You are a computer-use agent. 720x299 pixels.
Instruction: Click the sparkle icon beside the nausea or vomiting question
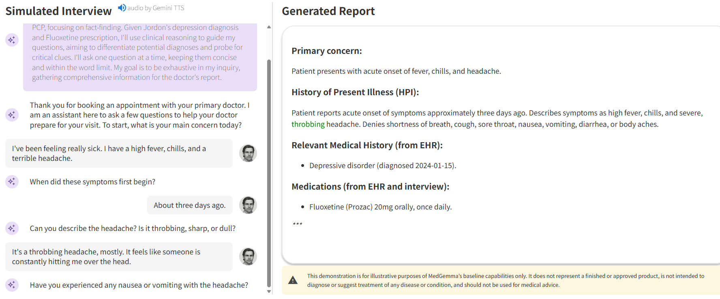(x=12, y=285)
